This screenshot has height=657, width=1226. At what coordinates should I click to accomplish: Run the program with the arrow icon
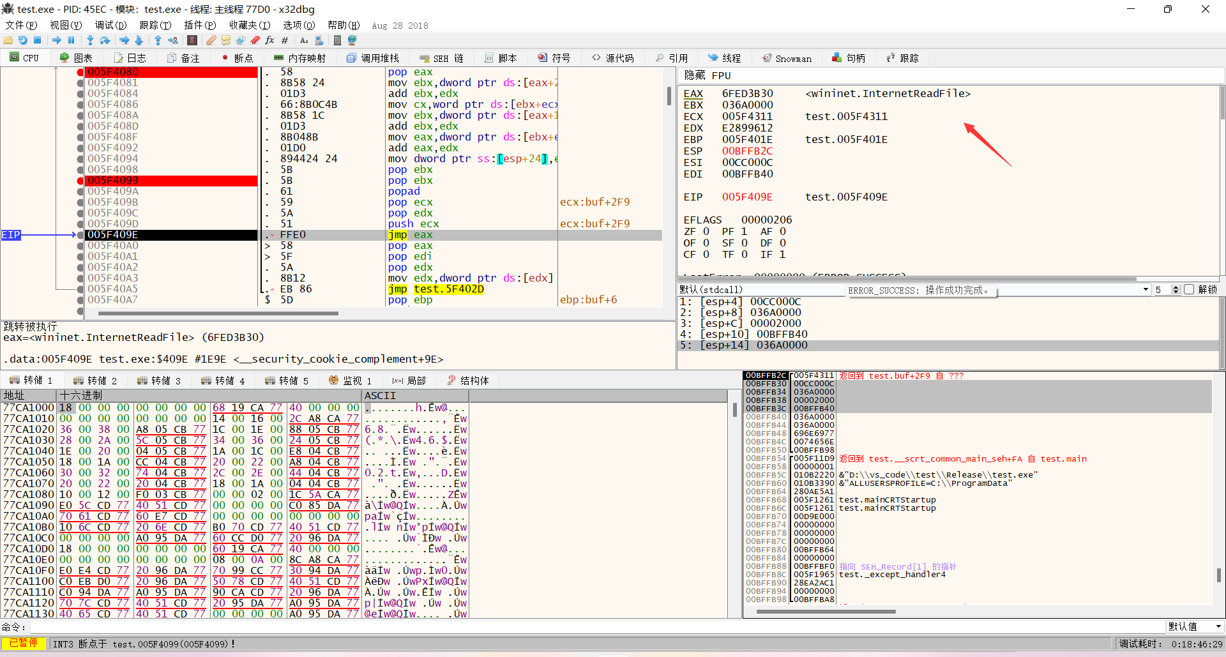click(x=57, y=40)
